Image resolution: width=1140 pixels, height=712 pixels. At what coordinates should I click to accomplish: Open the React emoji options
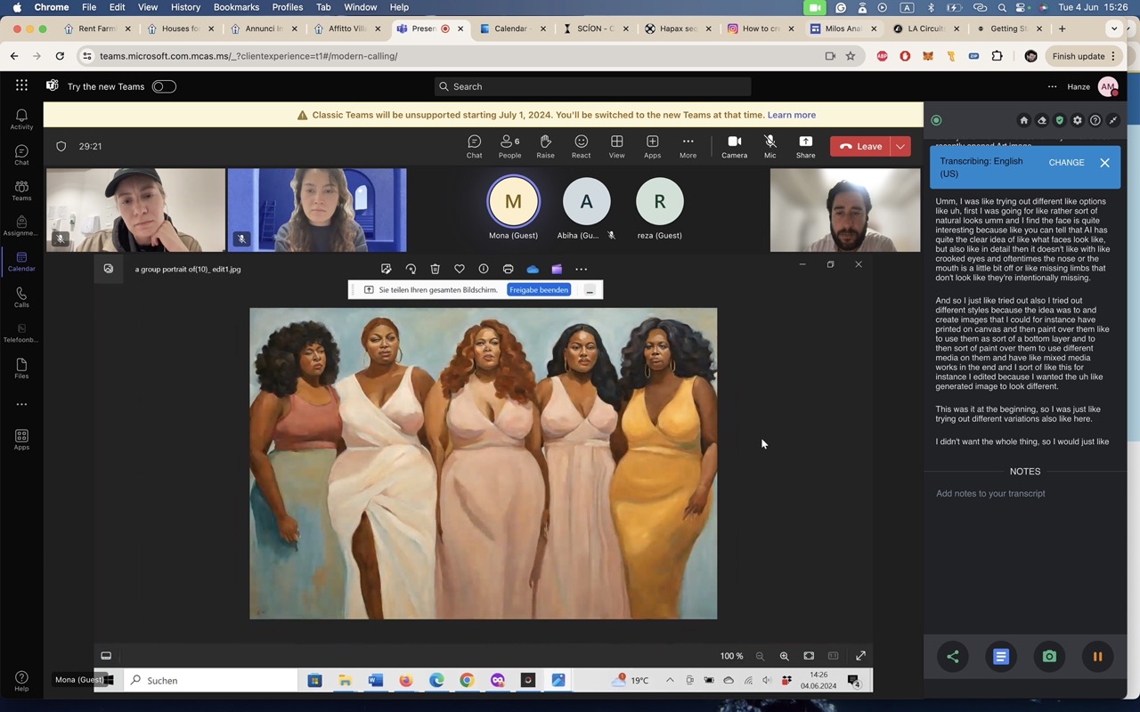point(581,146)
